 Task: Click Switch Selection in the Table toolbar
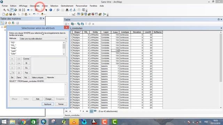pos(82,24)
